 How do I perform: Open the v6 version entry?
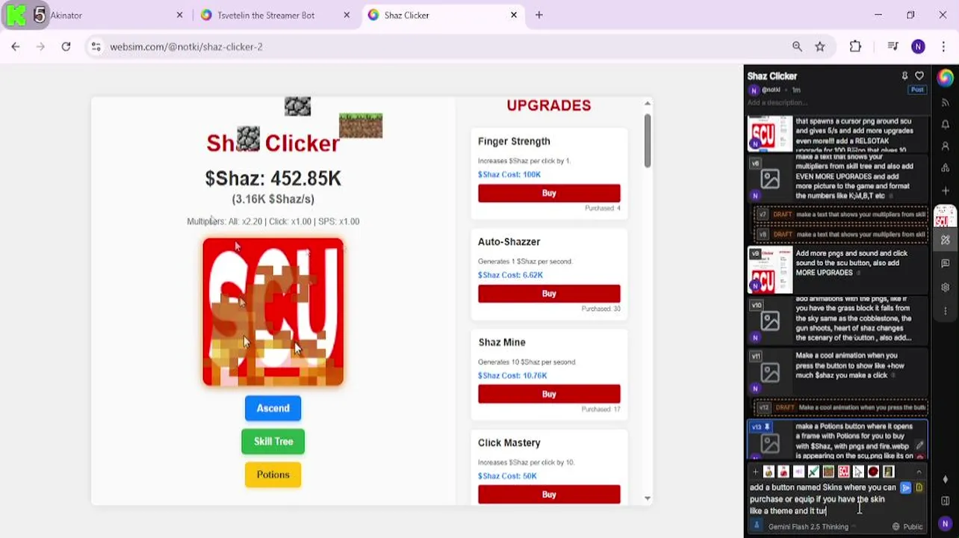(x=837, y=179)
